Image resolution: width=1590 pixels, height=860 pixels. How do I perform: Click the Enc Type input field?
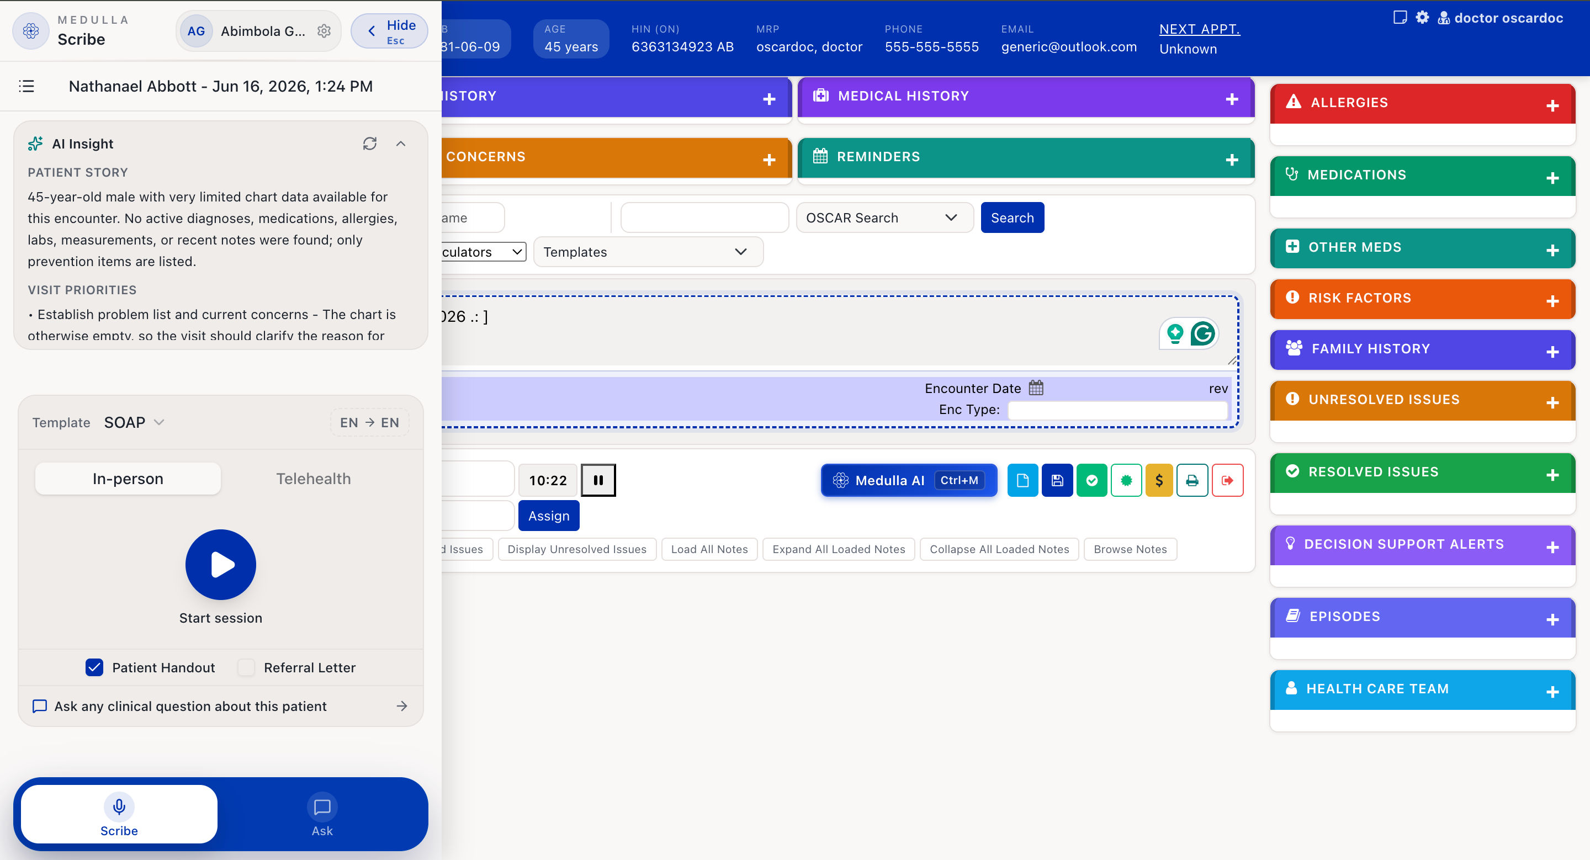[1117, 410]
